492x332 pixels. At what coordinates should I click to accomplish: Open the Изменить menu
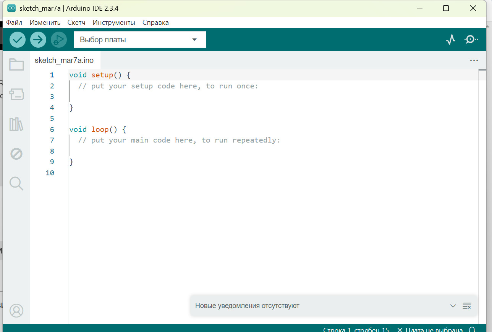[45, 22]
